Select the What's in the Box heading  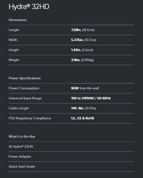tap(22, 137)
